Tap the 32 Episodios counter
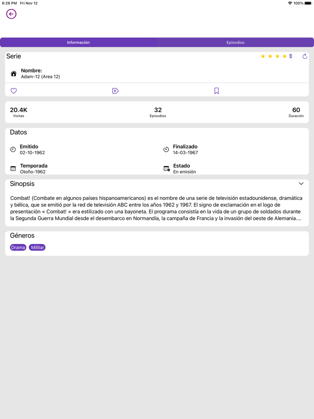Viewport: 314px width, 419px height. (158, 112)
